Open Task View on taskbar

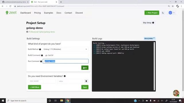[55, 100]
